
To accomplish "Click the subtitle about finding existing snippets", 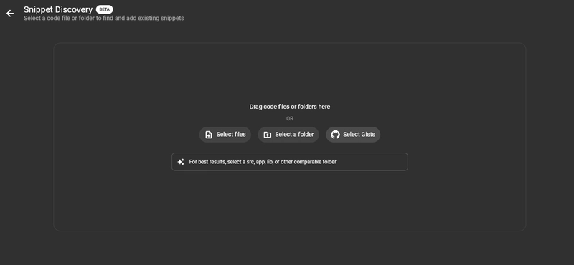I will pos(104,19).
